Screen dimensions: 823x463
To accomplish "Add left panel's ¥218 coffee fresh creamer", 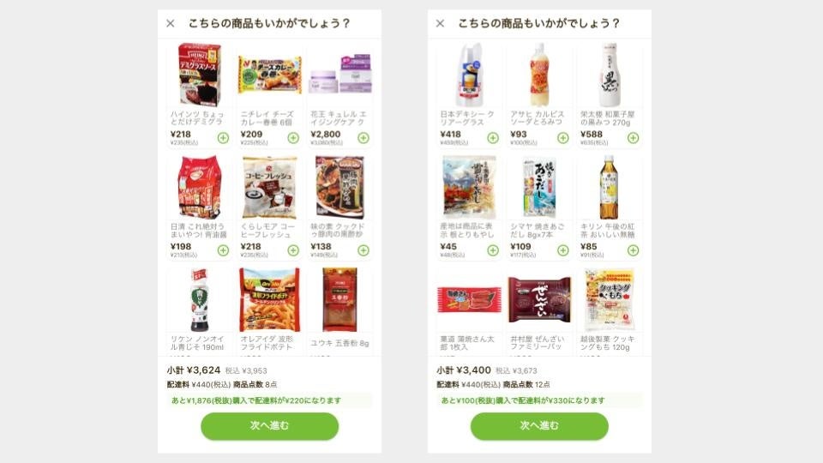I will pos(293,250).
